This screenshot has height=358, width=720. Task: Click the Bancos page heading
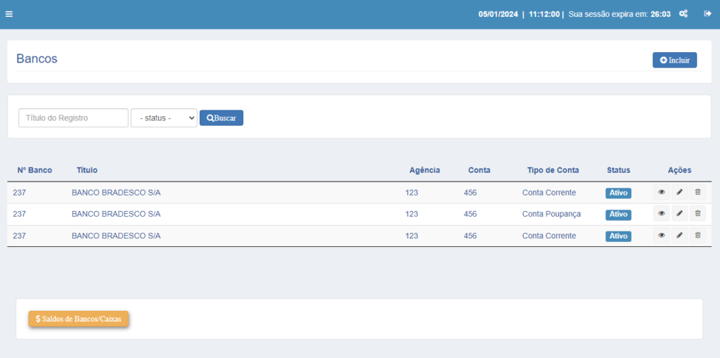coord(37,59)
